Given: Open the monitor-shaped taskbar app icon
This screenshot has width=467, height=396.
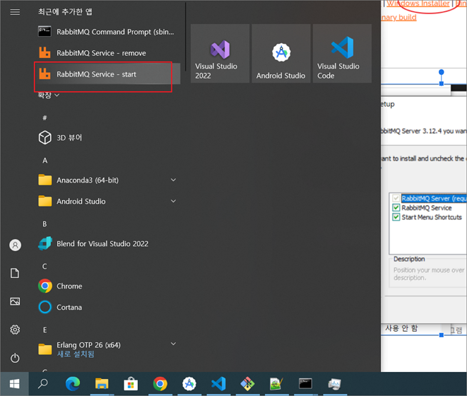Looking at the screenshot, I should pyautogui.click(x=335, y=384).
